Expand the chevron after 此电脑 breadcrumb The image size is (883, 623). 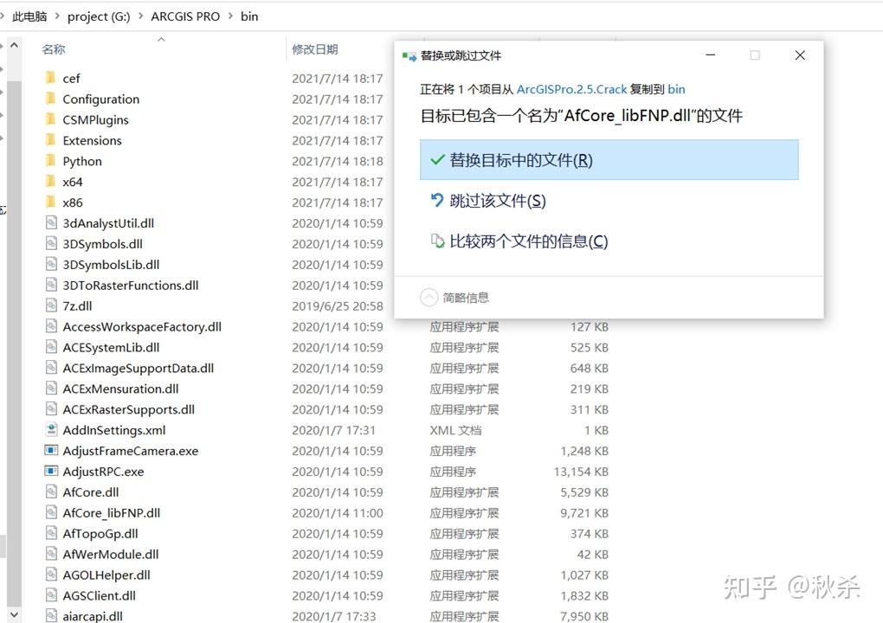point(57,16)
